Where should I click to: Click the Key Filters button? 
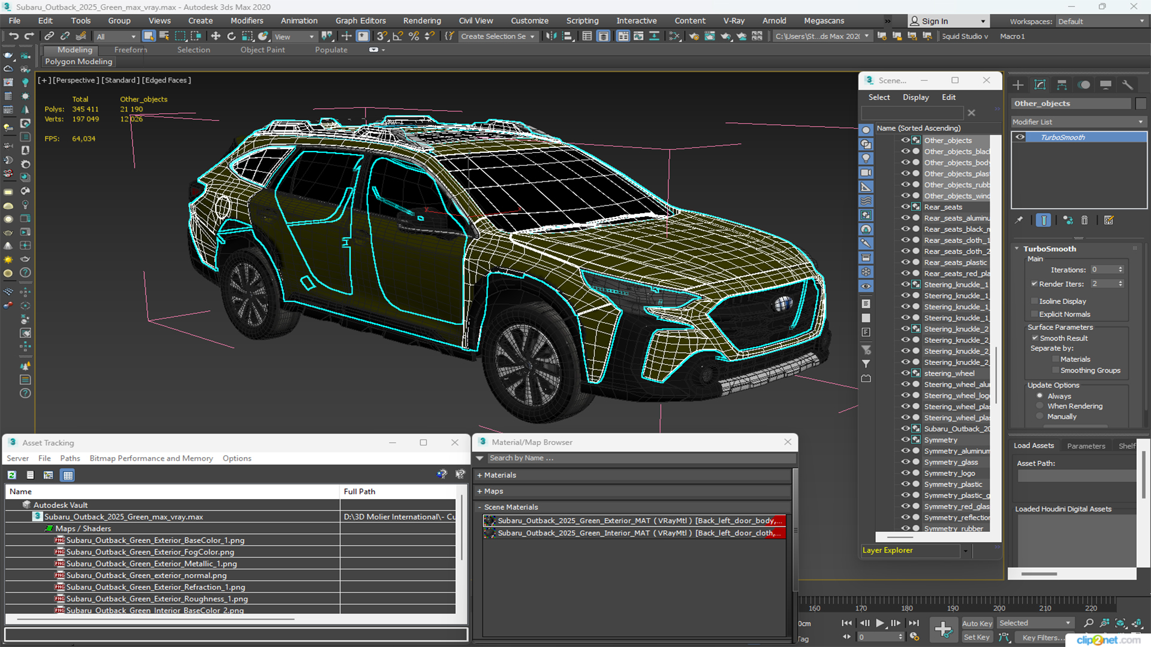click(1042, 637)
